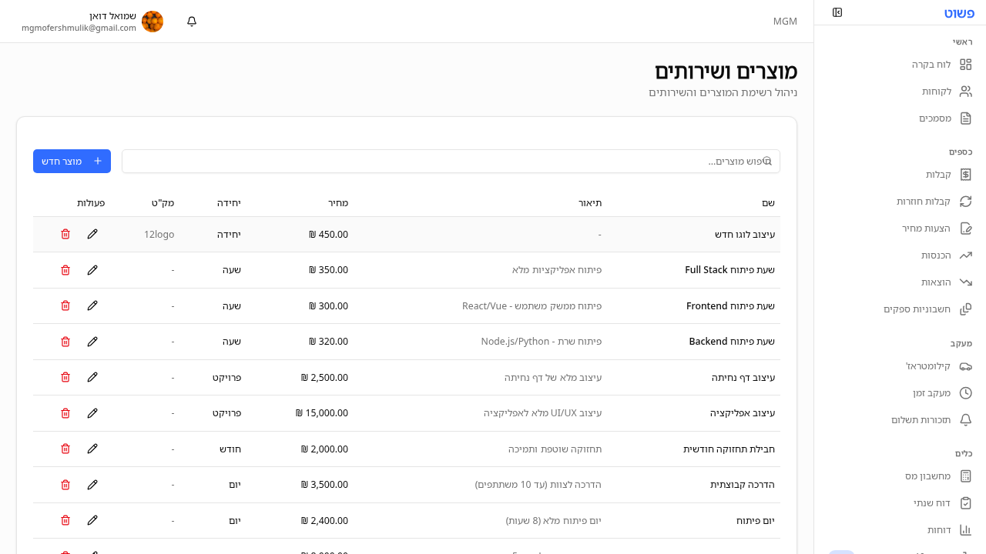Delete the הדרכה קבוצתית product
986x554 pixels.
pos(65,484)
